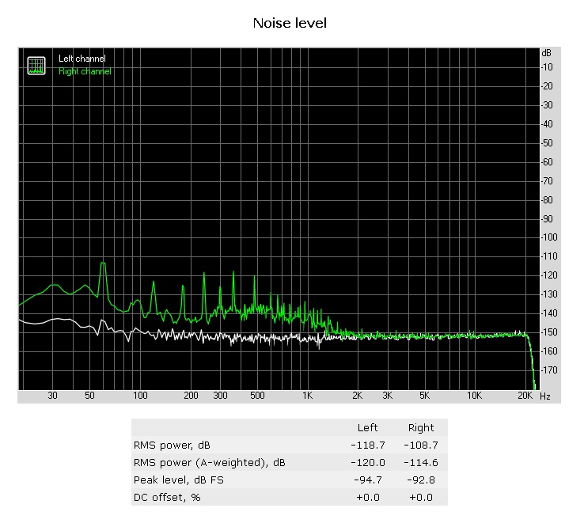This screenshot has width=584, height=527.
Task: Click the 20K frequency axis label
Action: 524,396
